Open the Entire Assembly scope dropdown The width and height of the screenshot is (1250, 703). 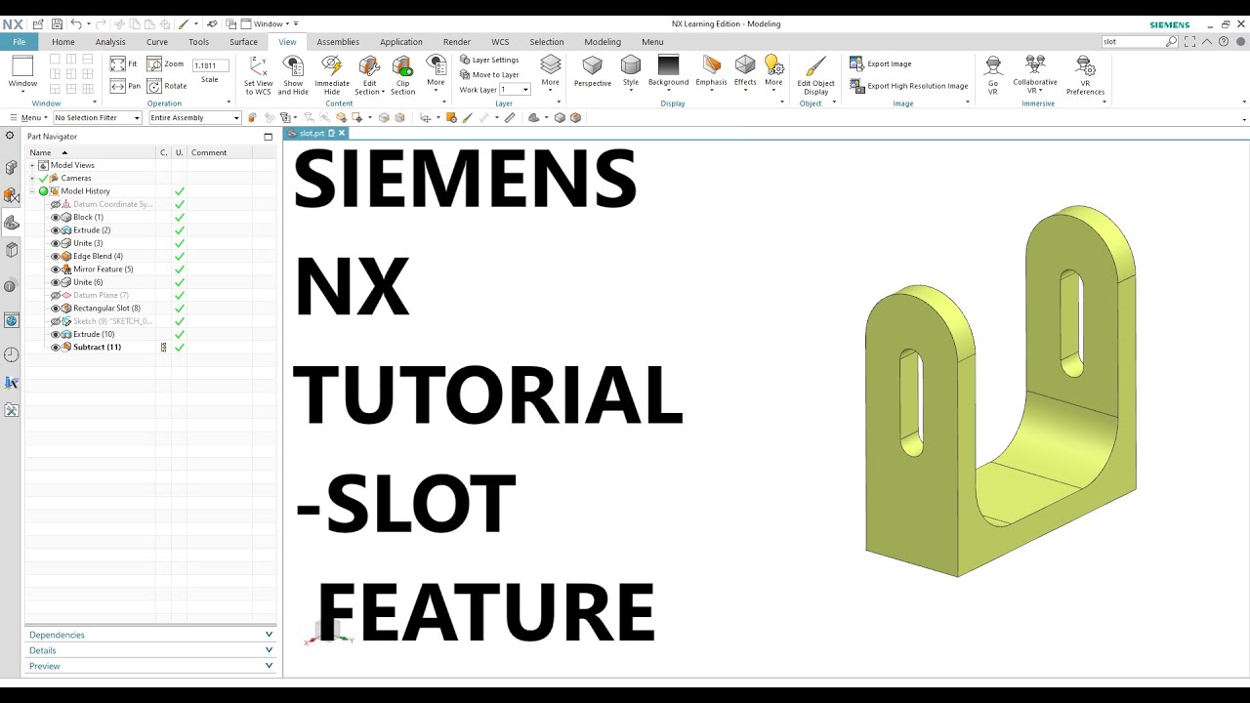tap(194, 117)
